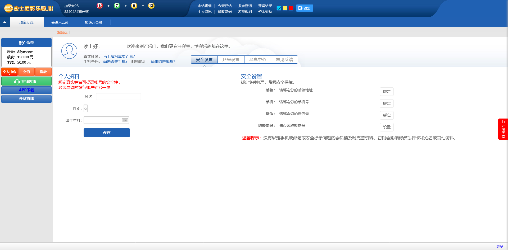This screenshot has width=508, height=250.
Task: Click 绑定 button next to 邮箱
Action: pos(387,91)
